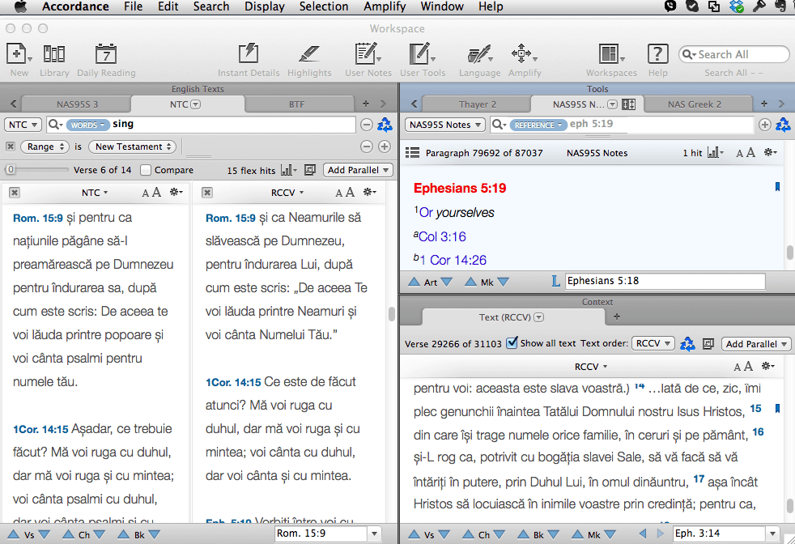Screen dimensions: 795x544
Task: Close the NTC text pane
Action: tap(15, 192)
